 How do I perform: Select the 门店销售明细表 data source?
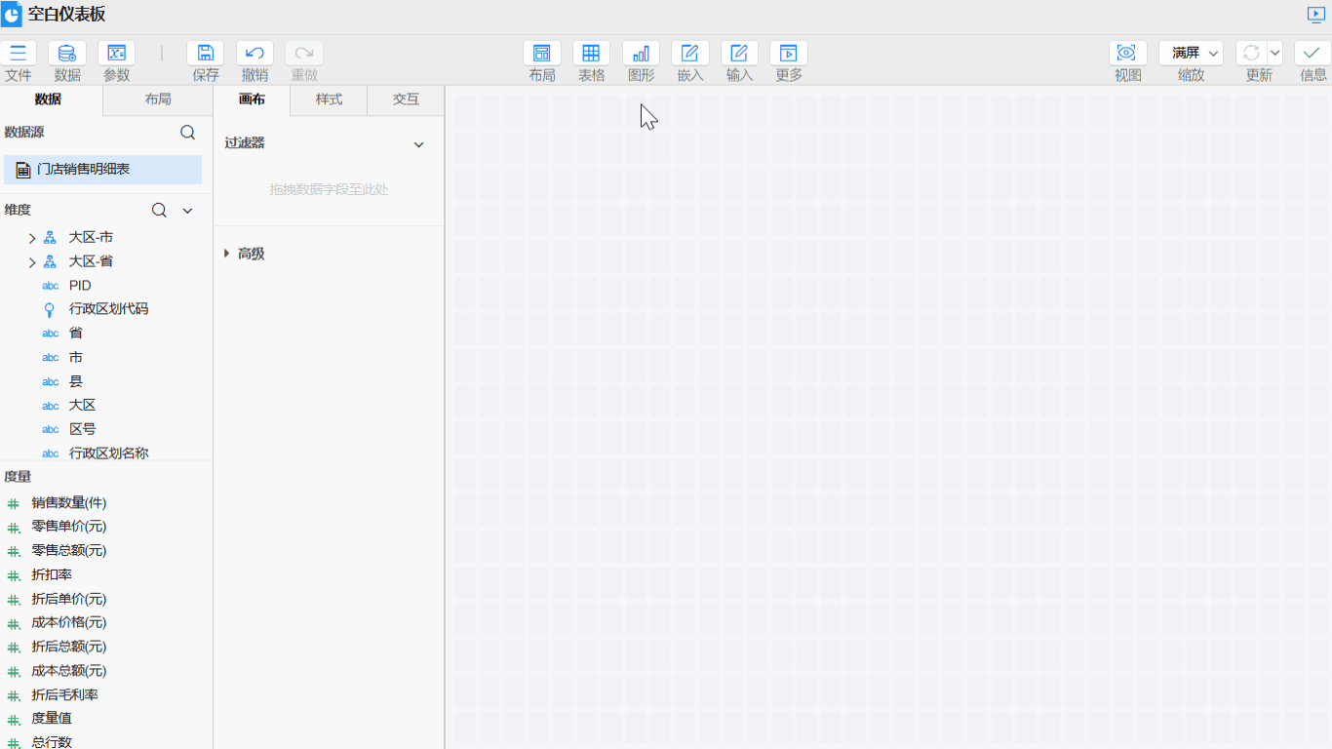[84, 170]
